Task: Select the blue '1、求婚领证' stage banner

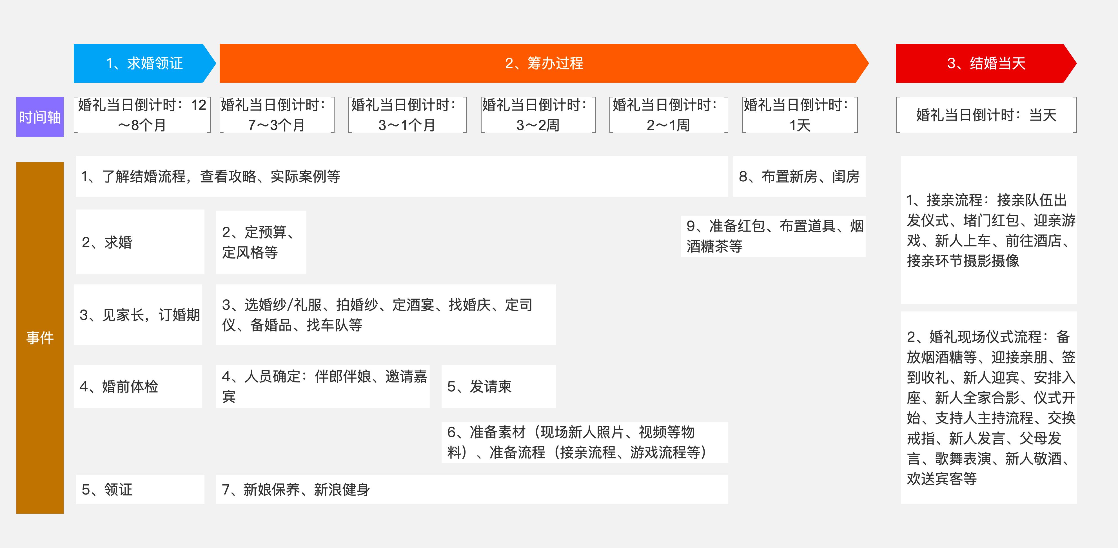Action: (x=143, y=63)
